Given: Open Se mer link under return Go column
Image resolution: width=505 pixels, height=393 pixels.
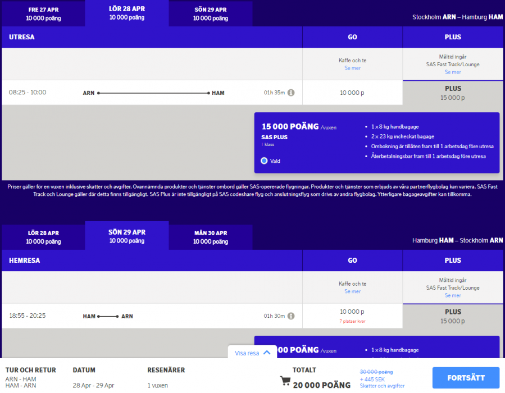Looking at the screenshot, I should 352,291.
